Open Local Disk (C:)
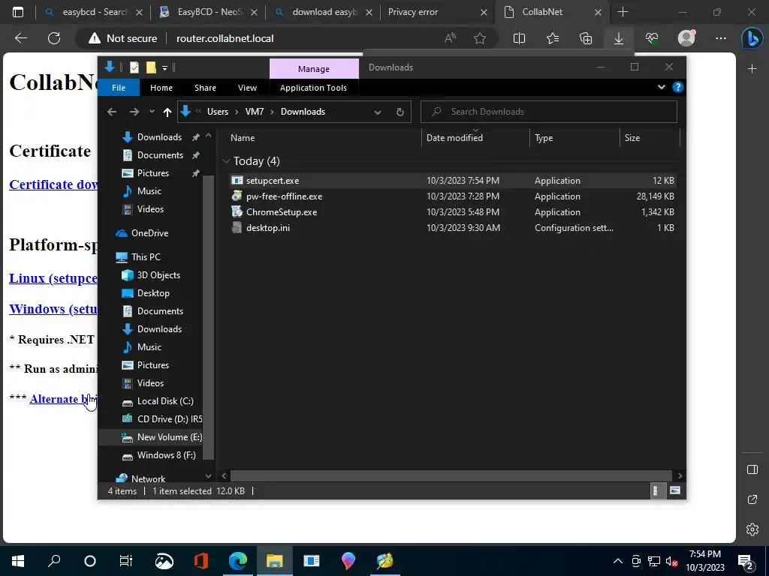Viewport: 769px width, 576px height. click(x=164, y=401)
